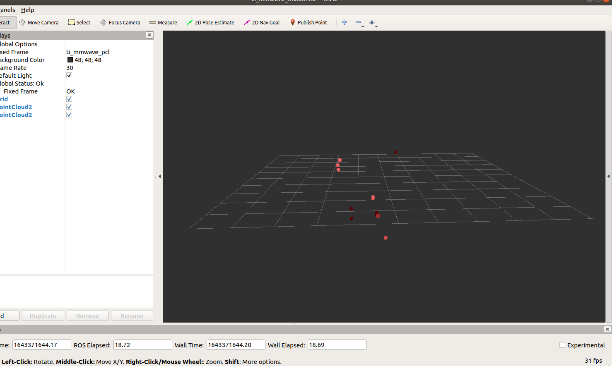Viewport: 612px width, 366px height.
Task: Click the Background Color swatch
Action: tap(70, 60)
